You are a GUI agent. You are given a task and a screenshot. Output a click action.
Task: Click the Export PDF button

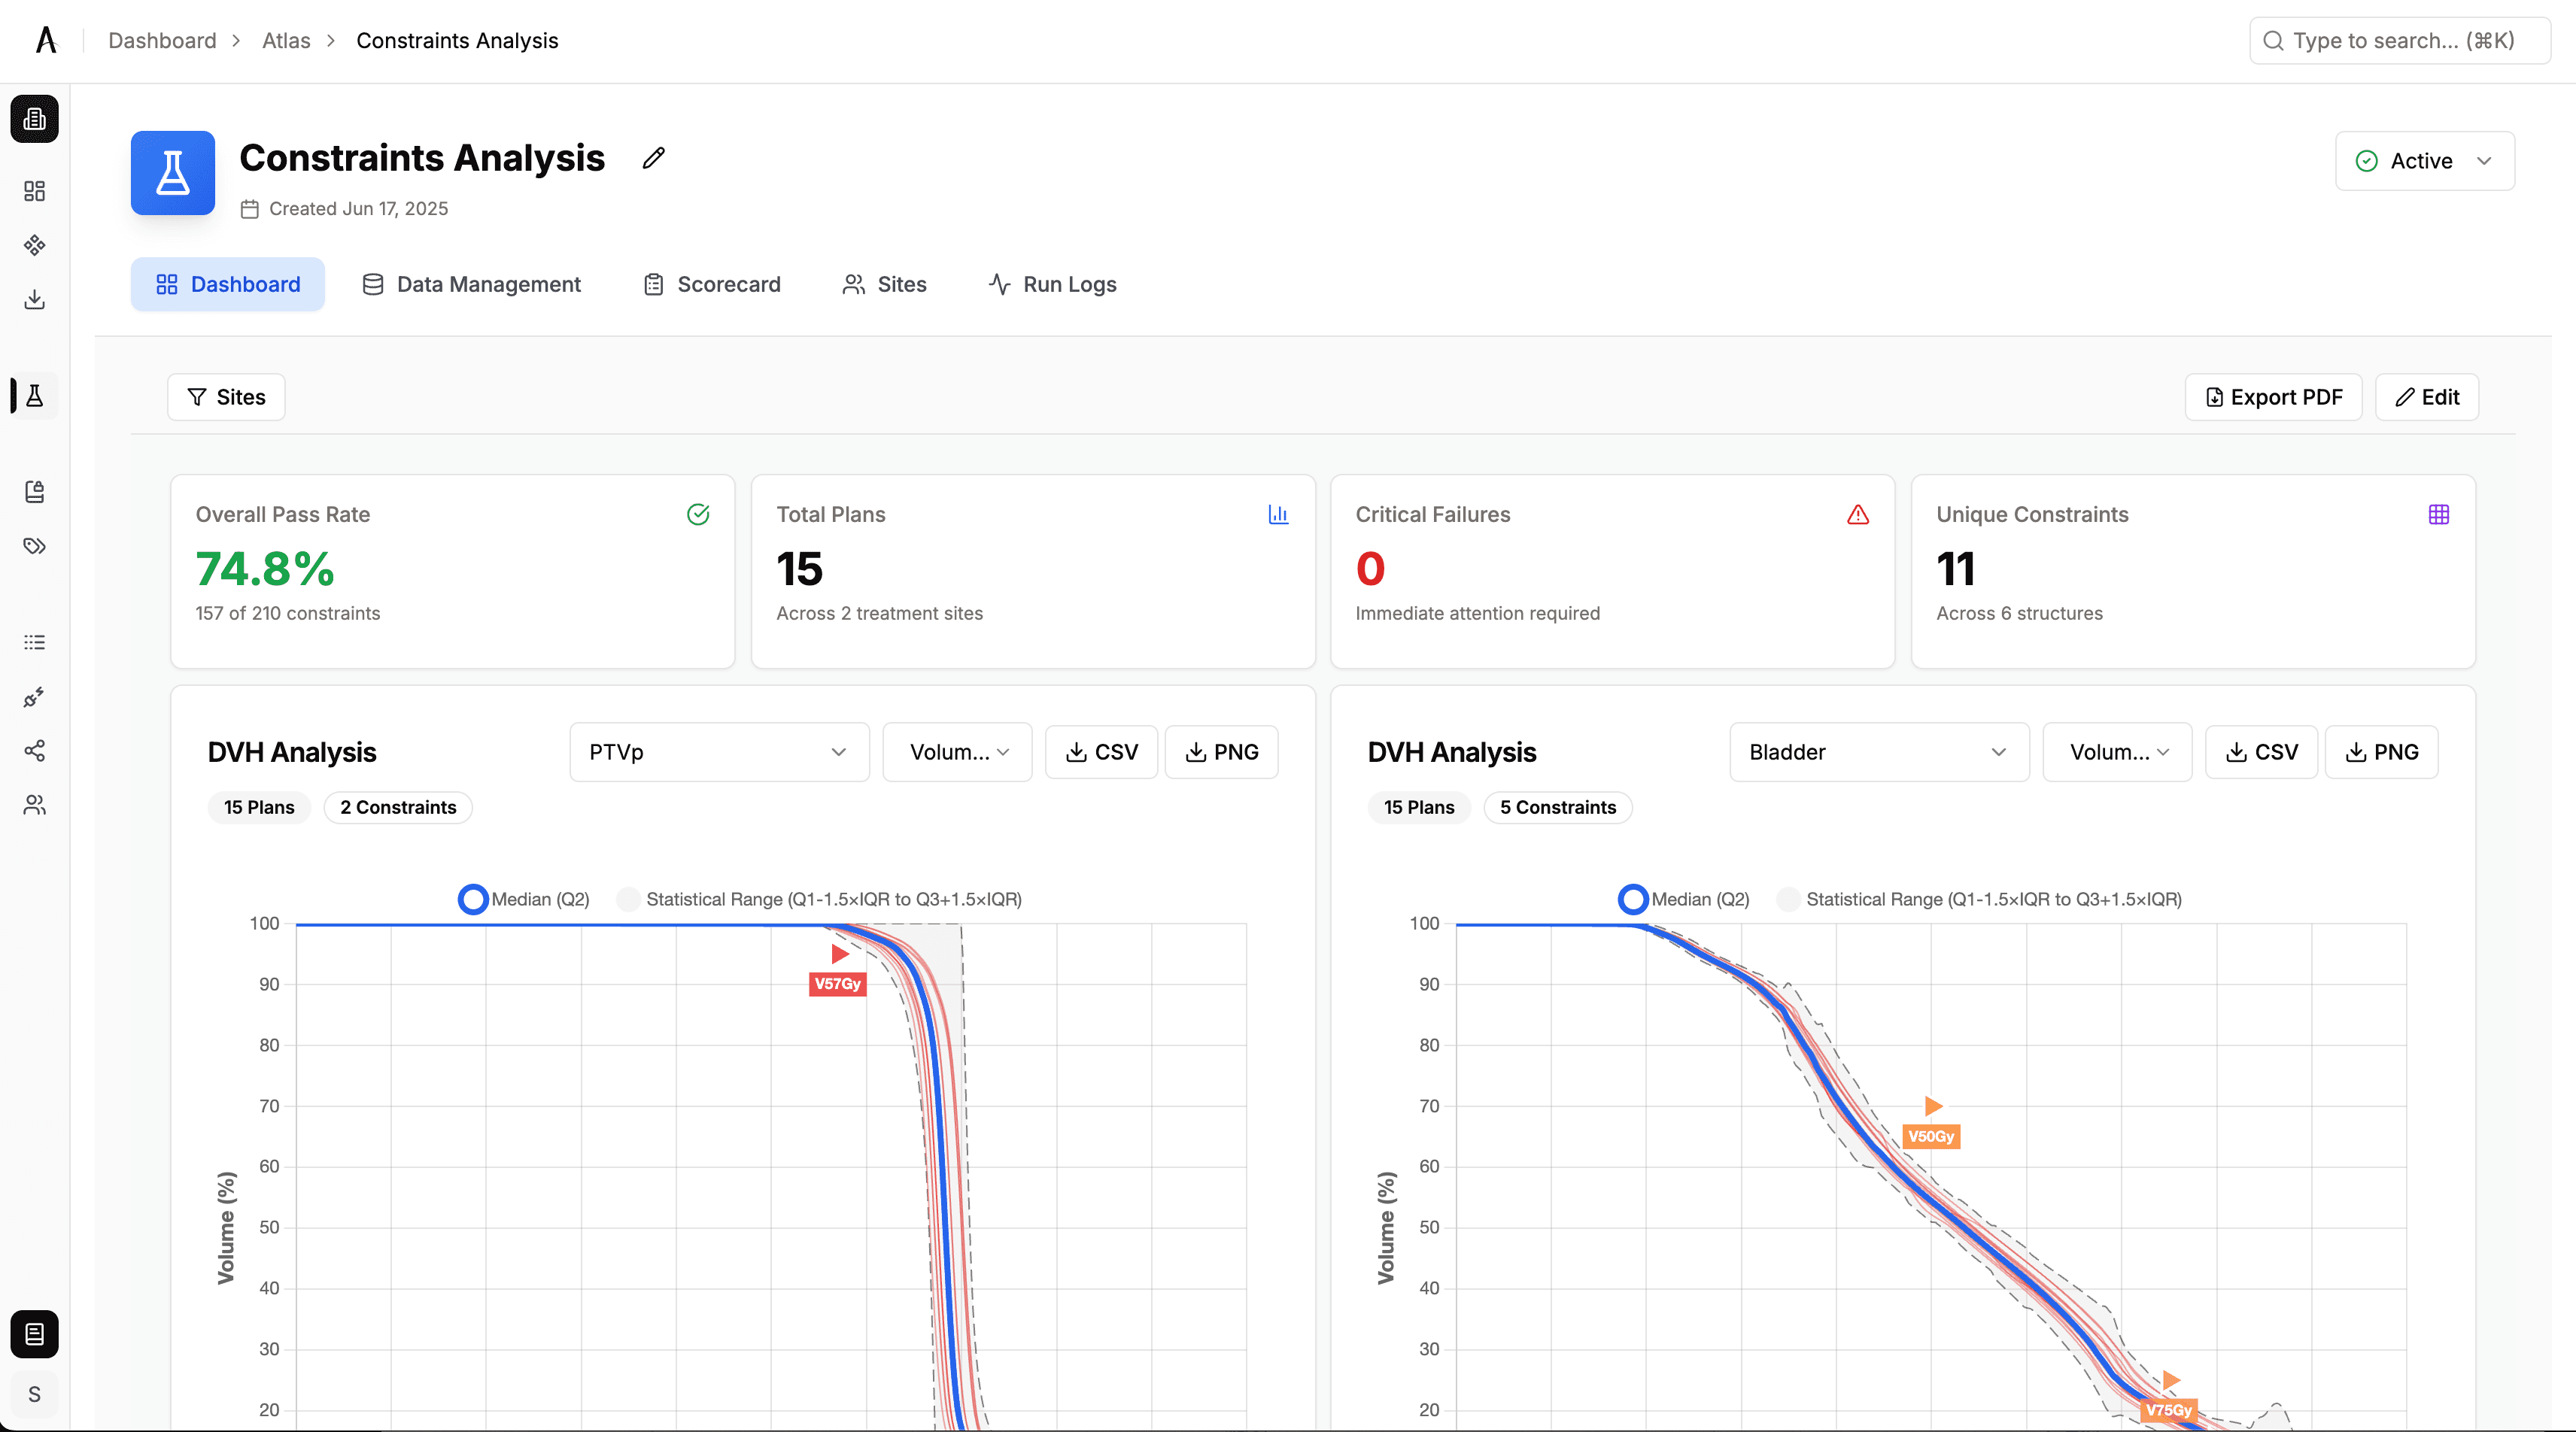click(x=2272, y=397)
